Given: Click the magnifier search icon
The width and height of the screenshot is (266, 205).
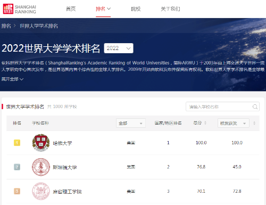Looking at the screenshot, I should (255, 106).
